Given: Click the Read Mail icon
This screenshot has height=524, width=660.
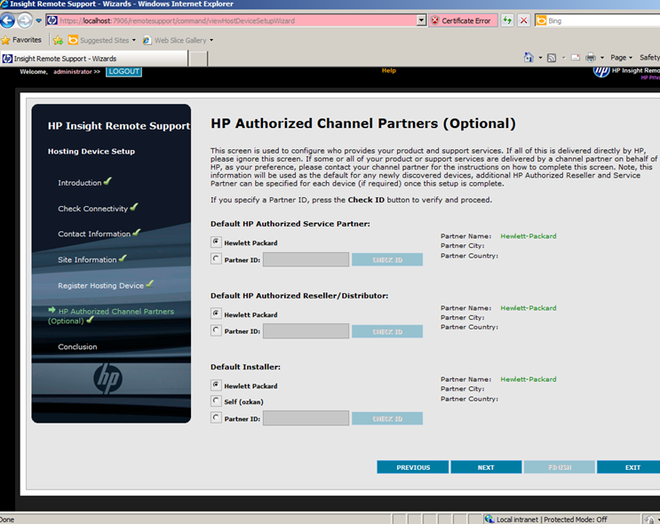Looking at the screenshot, I should coord(576,58).
